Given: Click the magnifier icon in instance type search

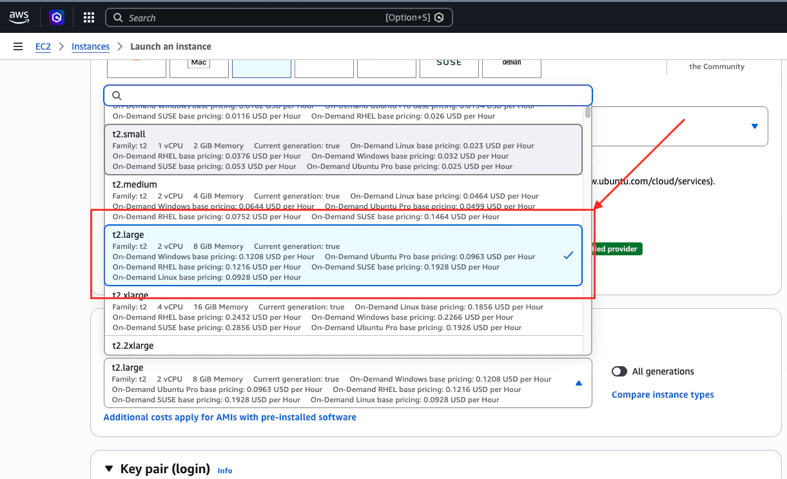Looking at the screenshot, I should click(117, 95).
